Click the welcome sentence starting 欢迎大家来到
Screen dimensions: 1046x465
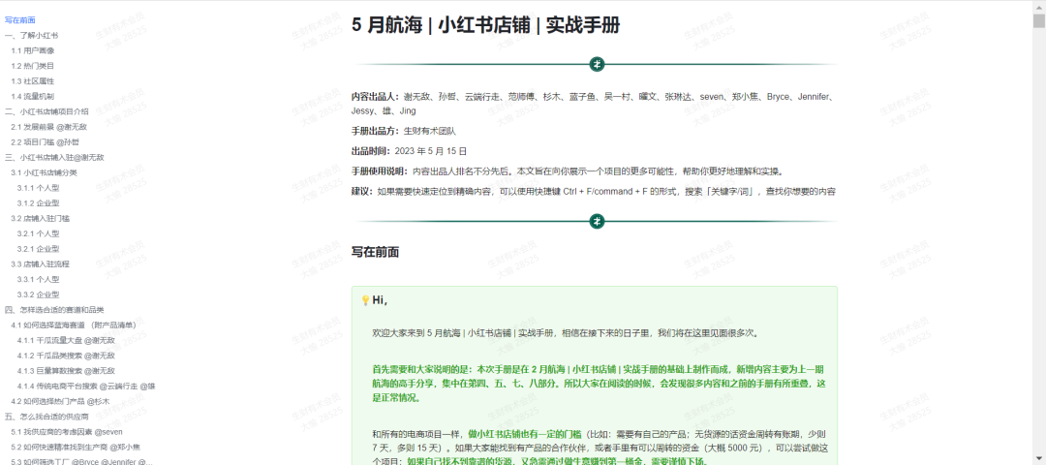[565, 333]
